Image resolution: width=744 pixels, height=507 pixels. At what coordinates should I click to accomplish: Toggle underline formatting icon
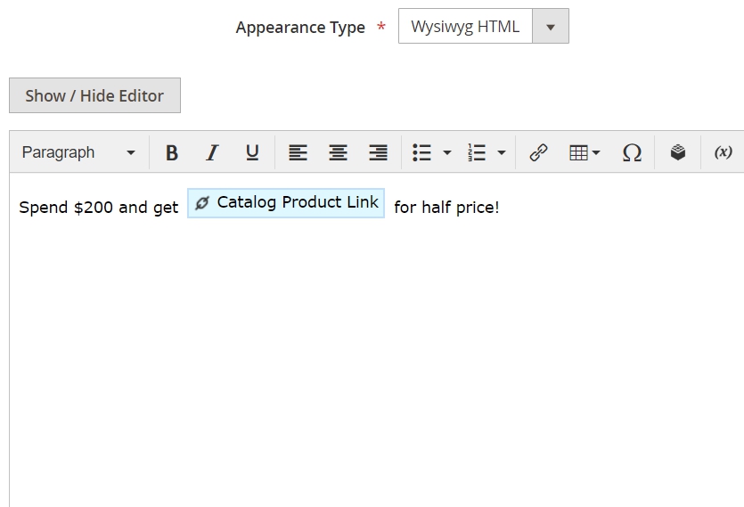pyautogui.click(x=252, y=152)
